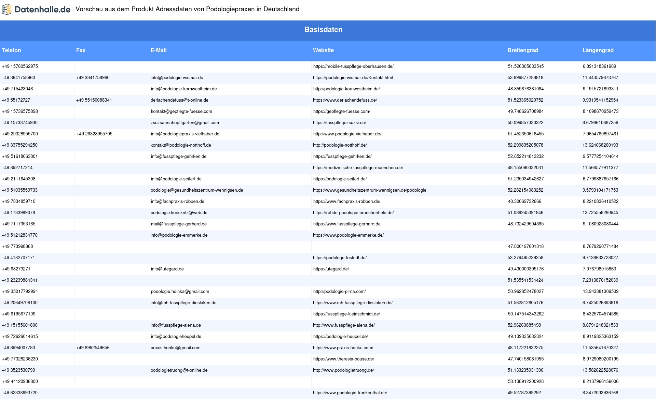
Task: Click the Datenhalle.de logo icon
Action: [x=7, y=10]
